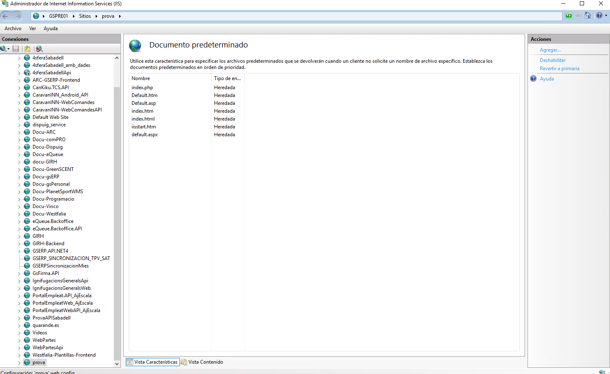The height and width of the screenshot is (374, 610).
Task: Click the back navigation arrow
Action: (5, 16)
